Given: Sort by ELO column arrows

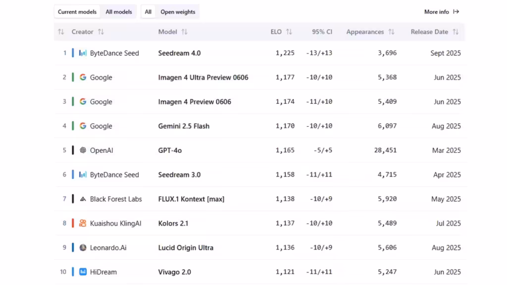Looking at the screenshot, I should (x=289, y=32).
